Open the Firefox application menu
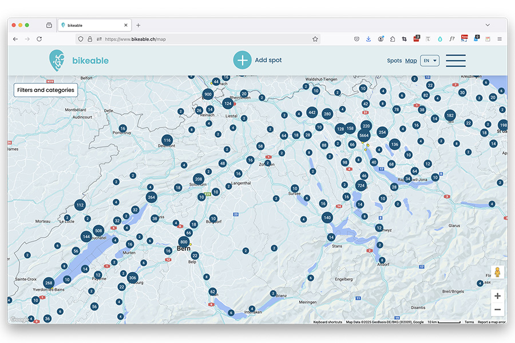Viewport: 515px width, 343px height. tap(499, 39)
